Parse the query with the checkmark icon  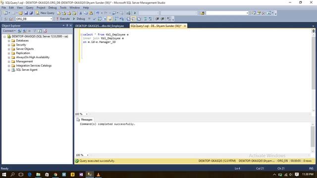click(x=94, y=19)
